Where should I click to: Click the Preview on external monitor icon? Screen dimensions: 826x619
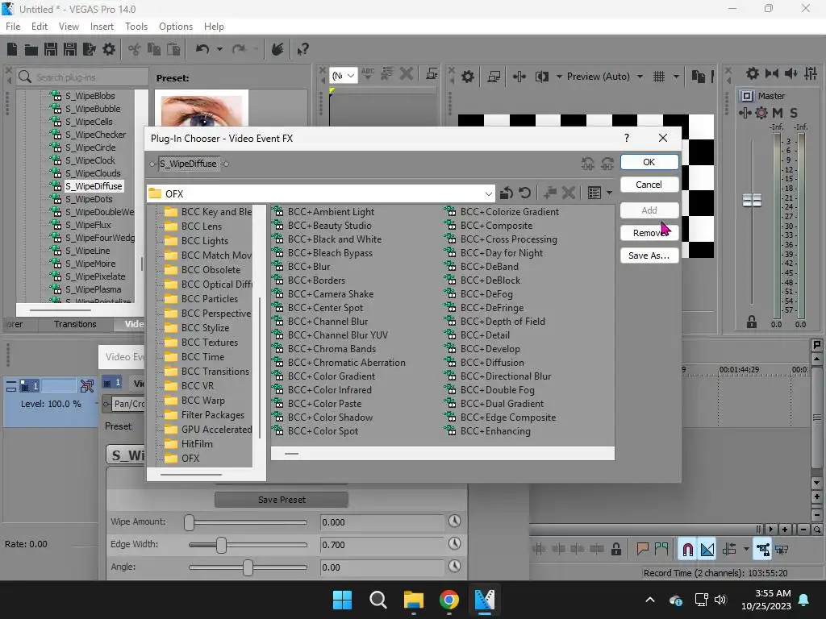[494, 77]
